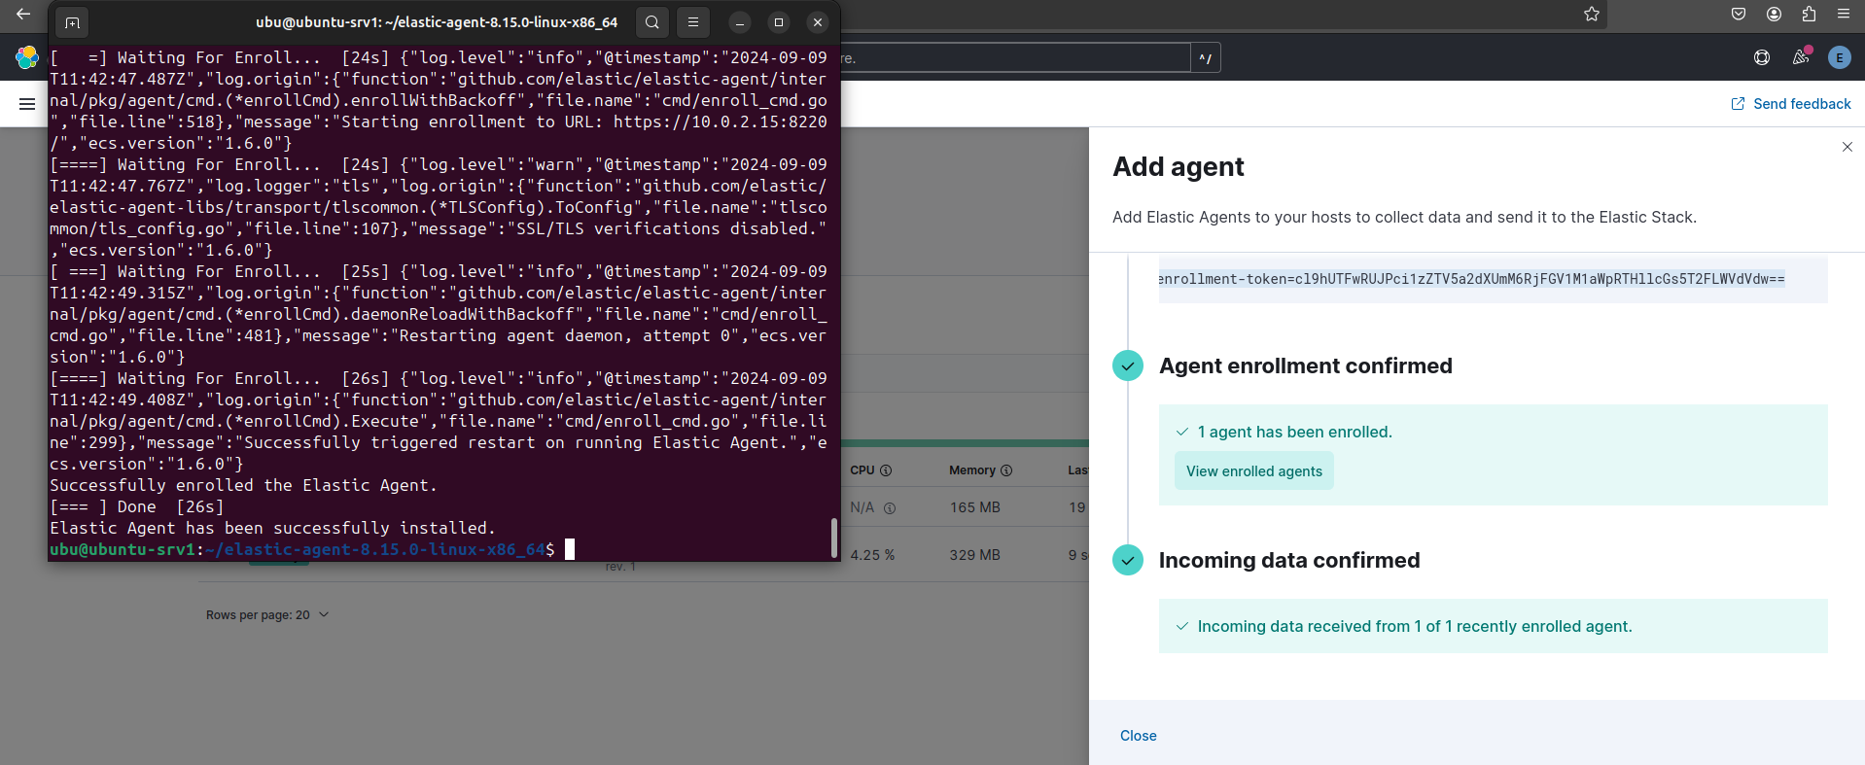Click '1 agent has been enrolled.' message
Image resolution: width=1865 pixels, height=765 pixels.
point(1294,432)
